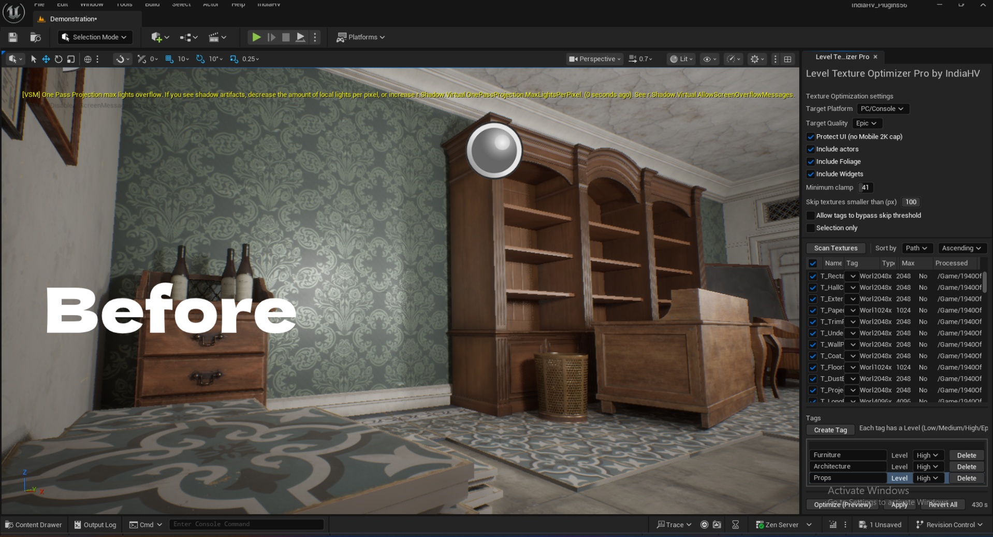This screenshot has width=993, height=537.
Task: Open the Add Content cube-plus icon menu
Action: click(x=160, y=37)
